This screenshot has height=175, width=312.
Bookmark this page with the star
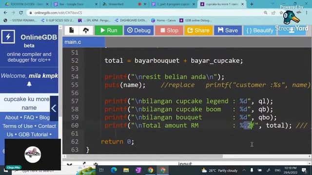[281, 13]
